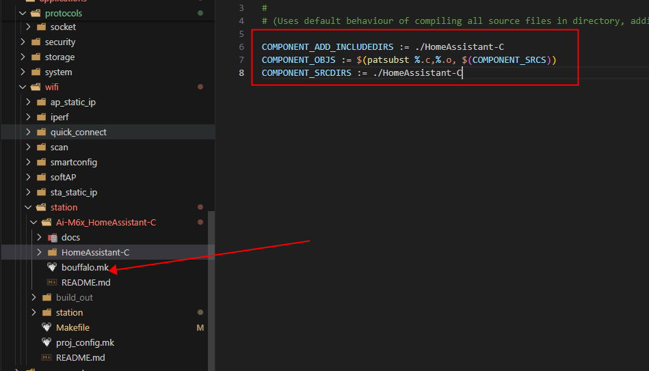Click the wifi open-folder icon
649x371 pixels.
[x=36, y=87]
